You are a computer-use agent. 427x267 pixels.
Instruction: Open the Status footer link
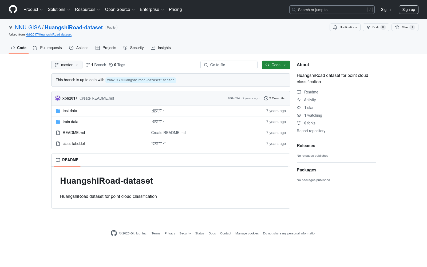pos(200,233)
